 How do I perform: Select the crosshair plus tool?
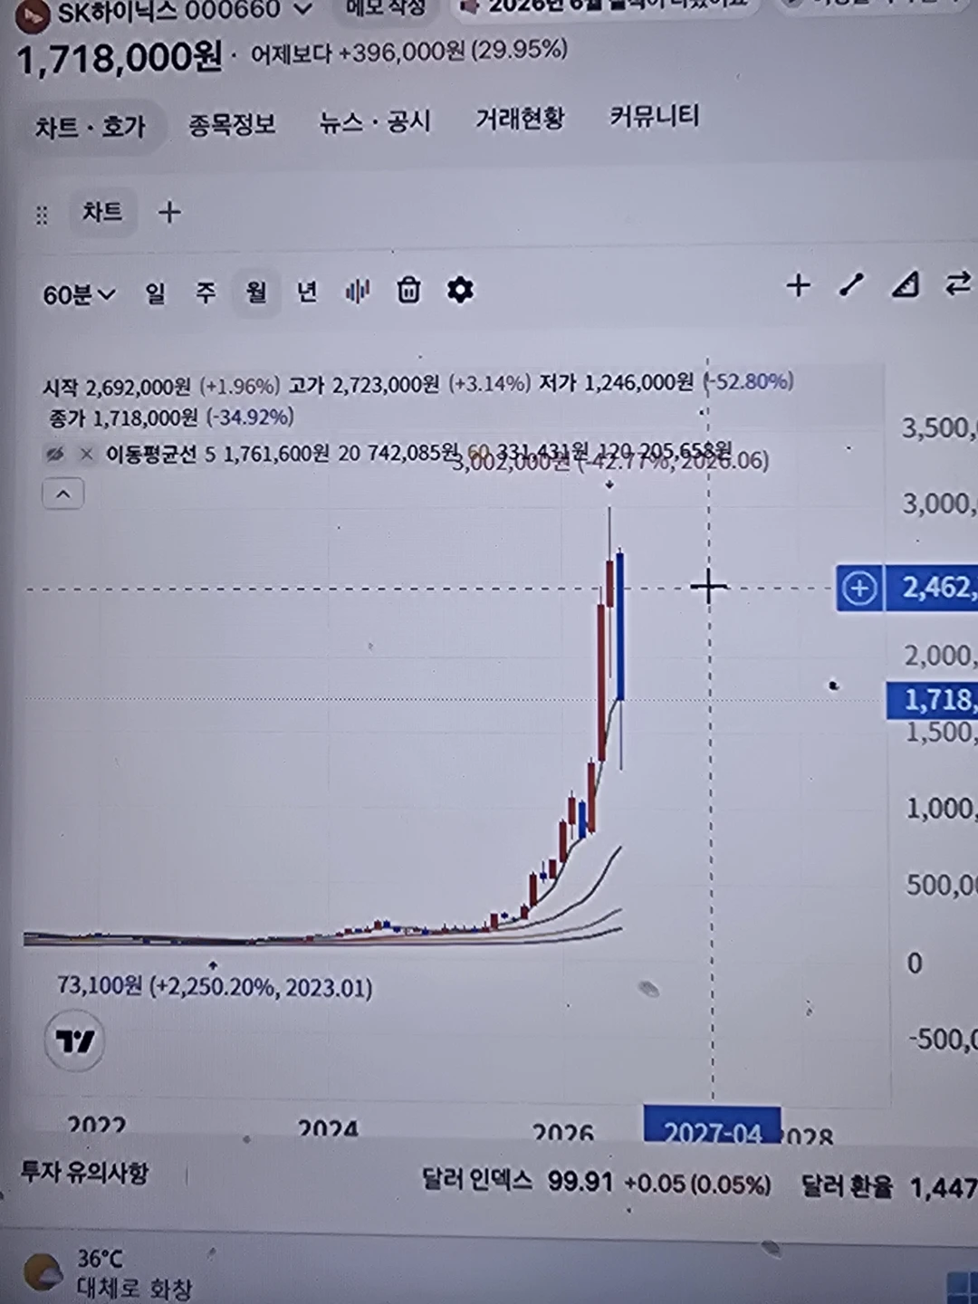coord(798,286)
